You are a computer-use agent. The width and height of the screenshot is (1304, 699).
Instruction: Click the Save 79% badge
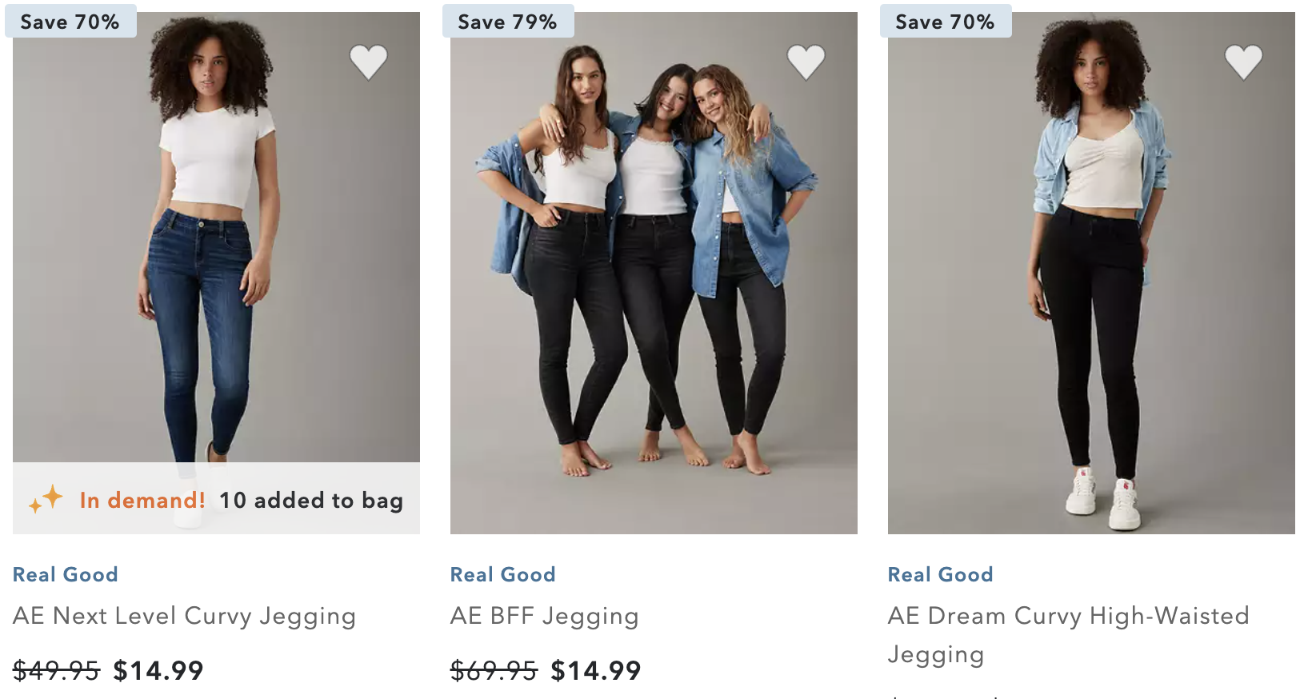point(507,22)
